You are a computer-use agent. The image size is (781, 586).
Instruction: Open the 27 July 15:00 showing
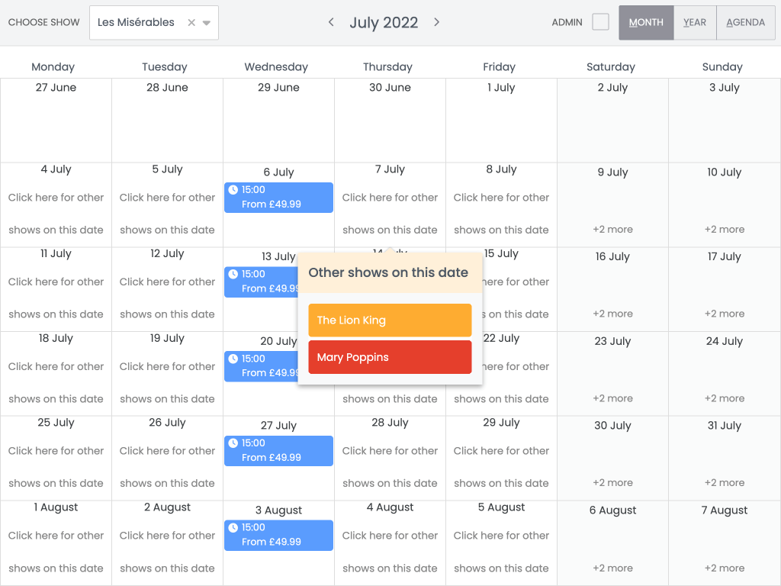click(x=278, y=450)
